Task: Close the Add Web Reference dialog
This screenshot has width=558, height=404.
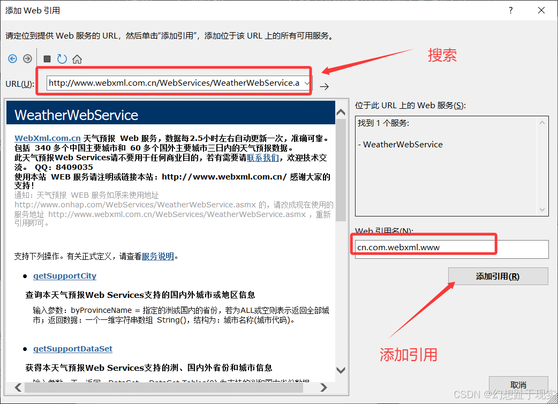Action: tap(541, 10)
